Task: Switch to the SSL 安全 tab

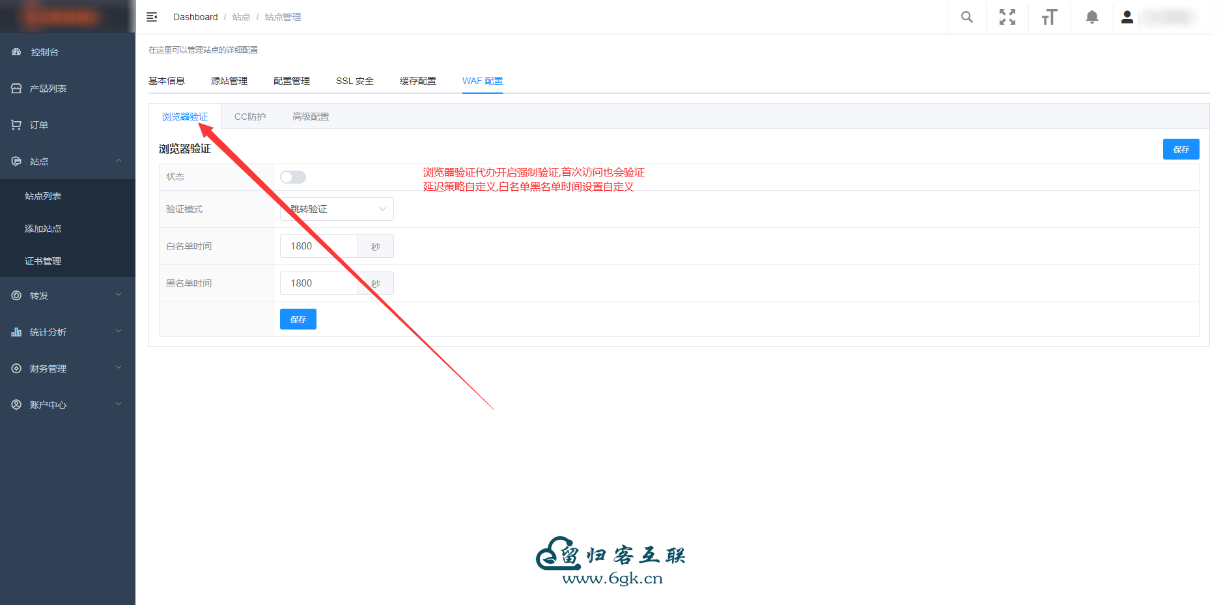Action: 354,81
